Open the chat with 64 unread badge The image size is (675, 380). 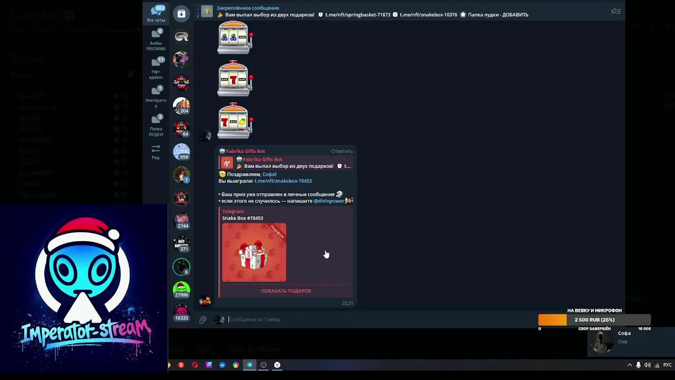tap(181, 129)
